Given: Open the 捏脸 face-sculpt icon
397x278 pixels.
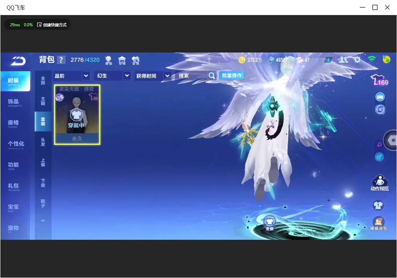Looking at the screenshot, I should point(108,60).
